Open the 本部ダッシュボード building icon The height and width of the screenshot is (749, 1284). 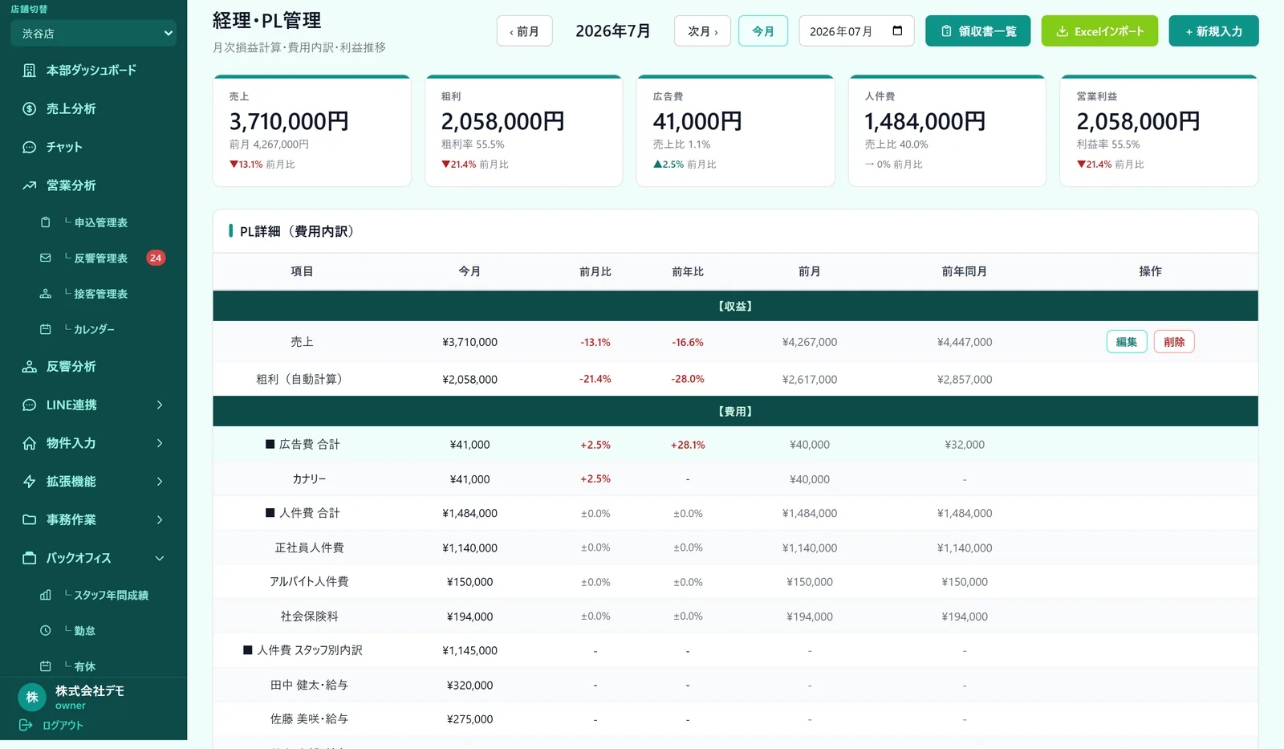30,71
